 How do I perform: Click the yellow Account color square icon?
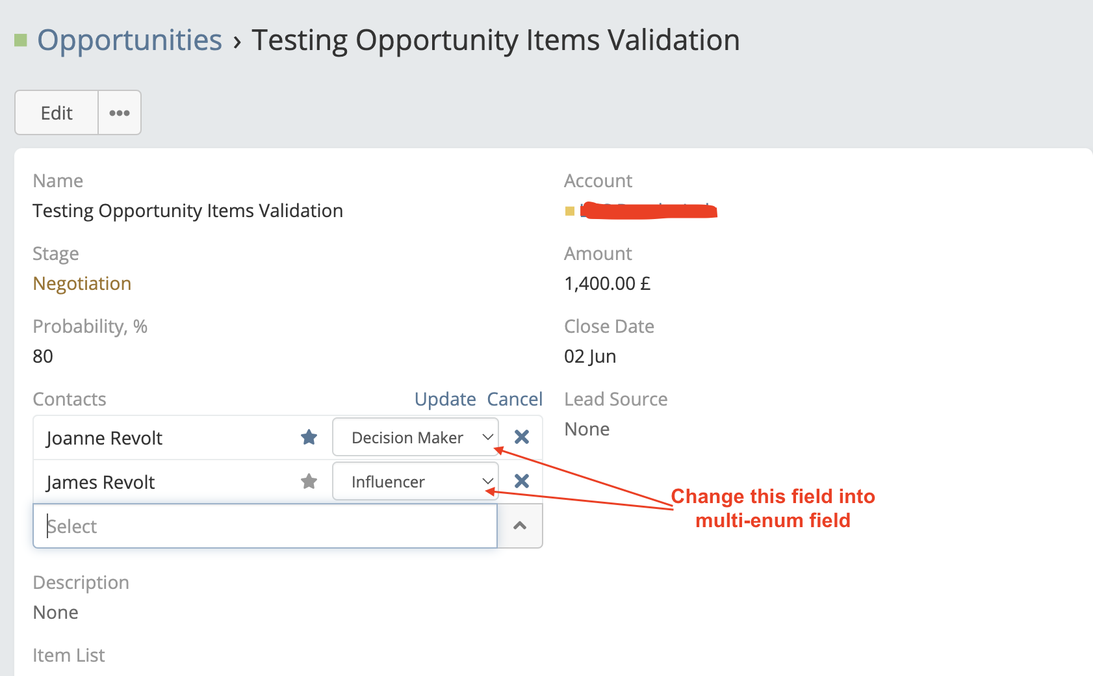click(x=570, y=211)
